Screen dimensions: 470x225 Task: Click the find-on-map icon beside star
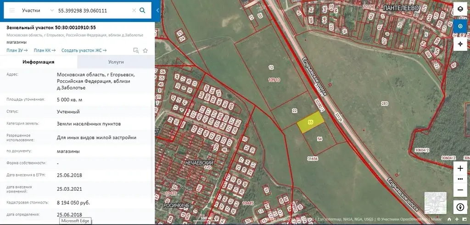pos(136,50)
